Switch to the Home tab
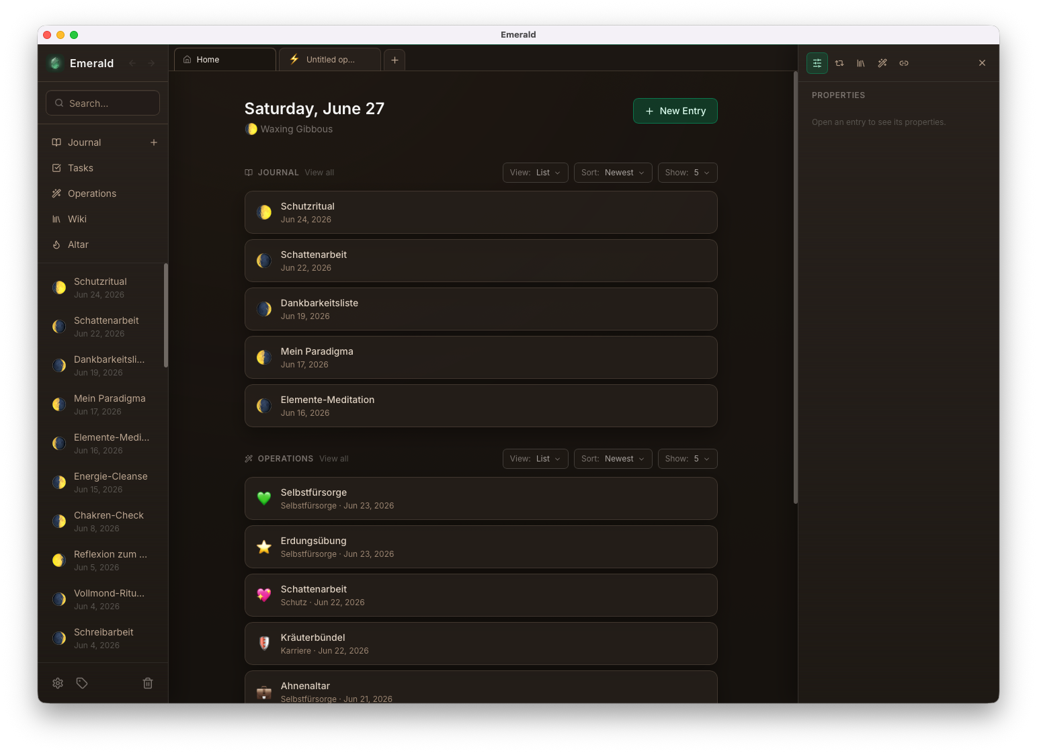This screenshot has height=753, width=1037. tap(225, 60)
